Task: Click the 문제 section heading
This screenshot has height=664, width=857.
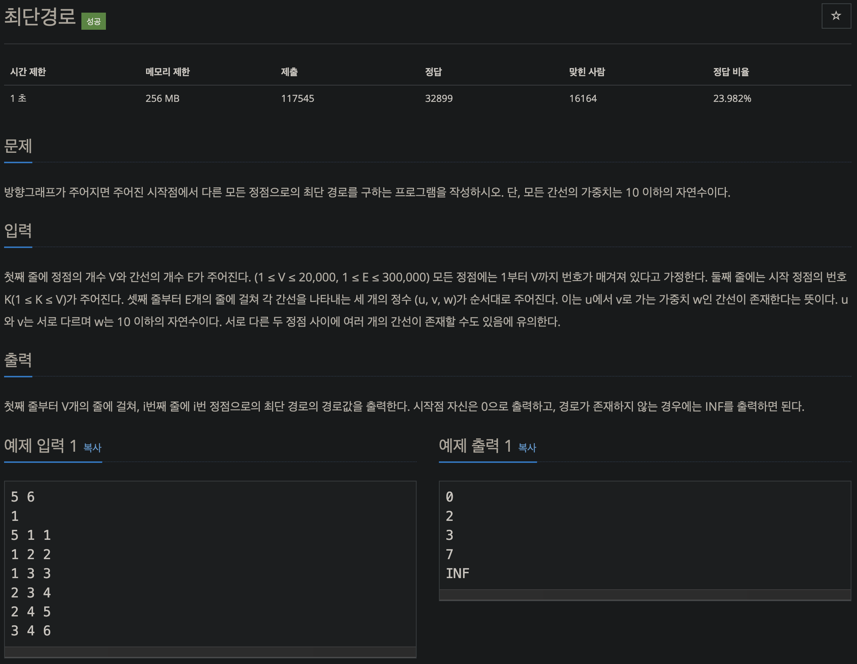Action: click(x=18, y=146)
